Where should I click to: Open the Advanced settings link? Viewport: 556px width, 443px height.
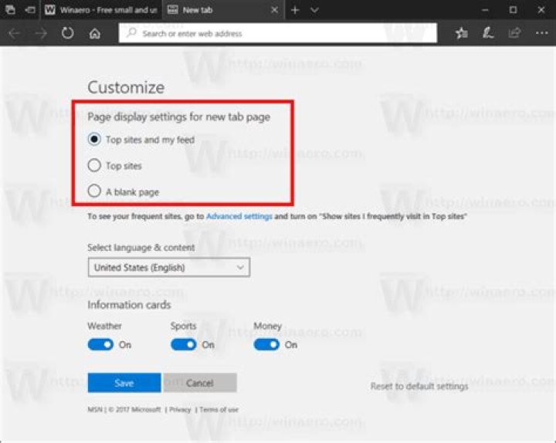tap(239, 216)
